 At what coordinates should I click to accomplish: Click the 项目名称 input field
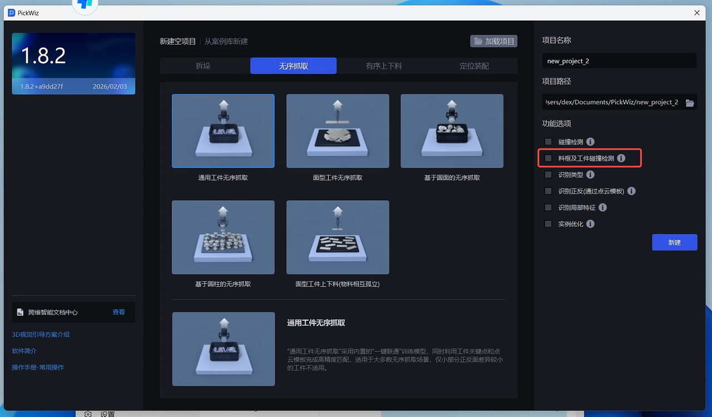coord(619,61)
